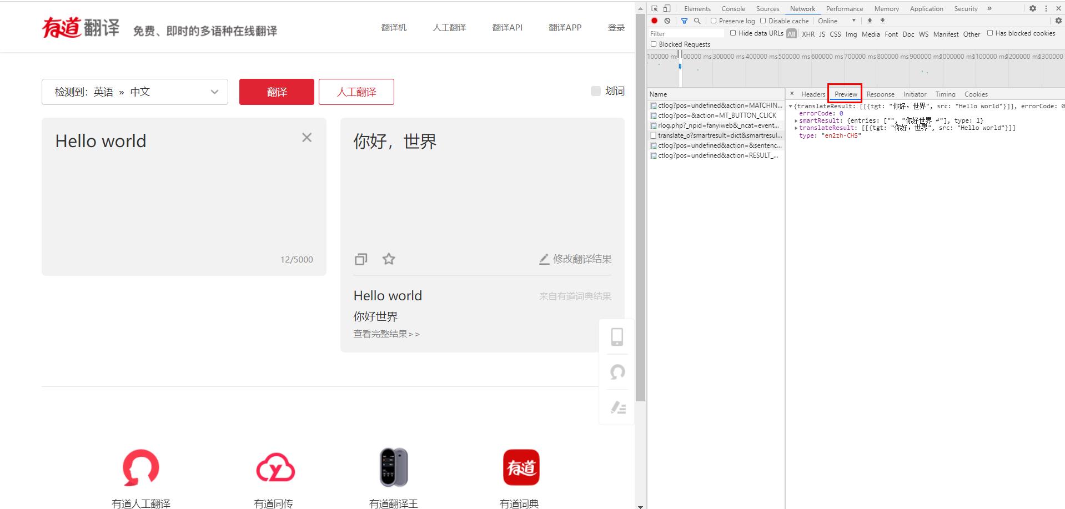View the Response tab

point(881,94)
